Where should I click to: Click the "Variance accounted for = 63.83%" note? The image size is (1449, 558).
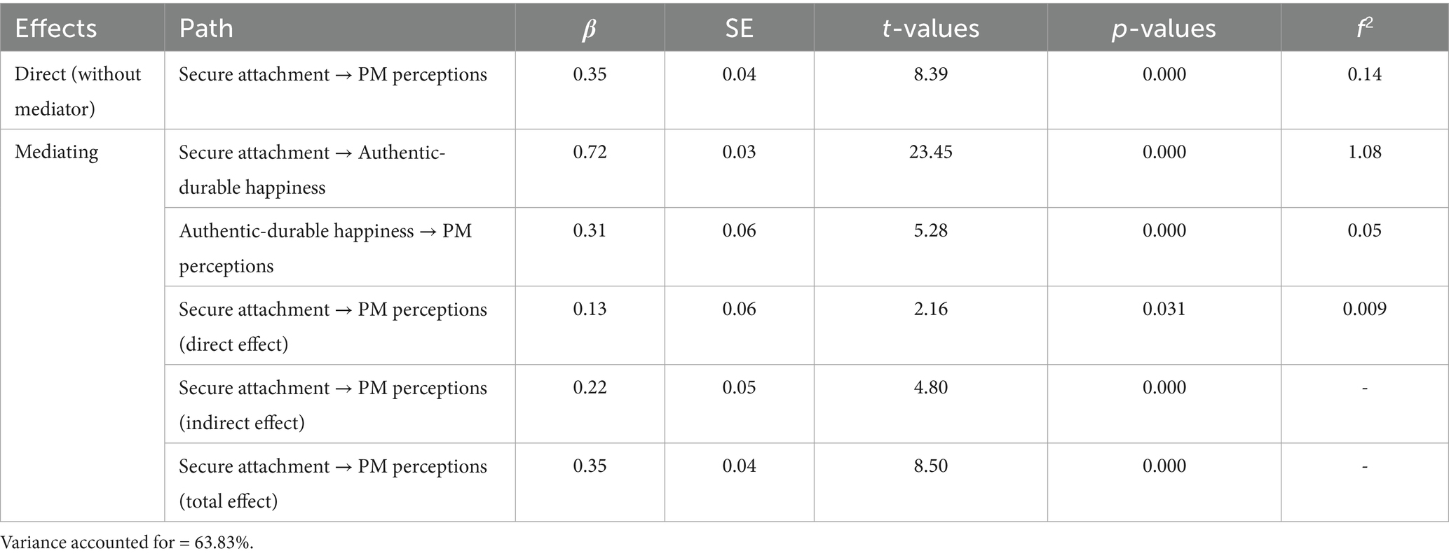point(127,543)
